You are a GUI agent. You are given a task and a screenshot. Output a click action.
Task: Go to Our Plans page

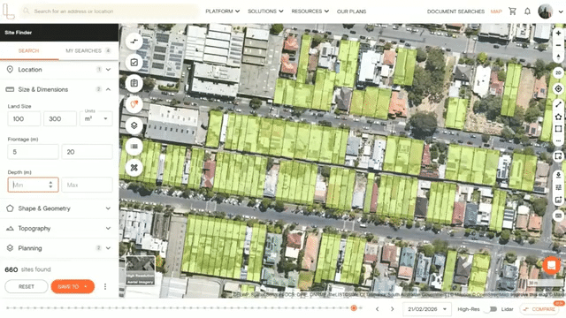[x=351, y=11]
